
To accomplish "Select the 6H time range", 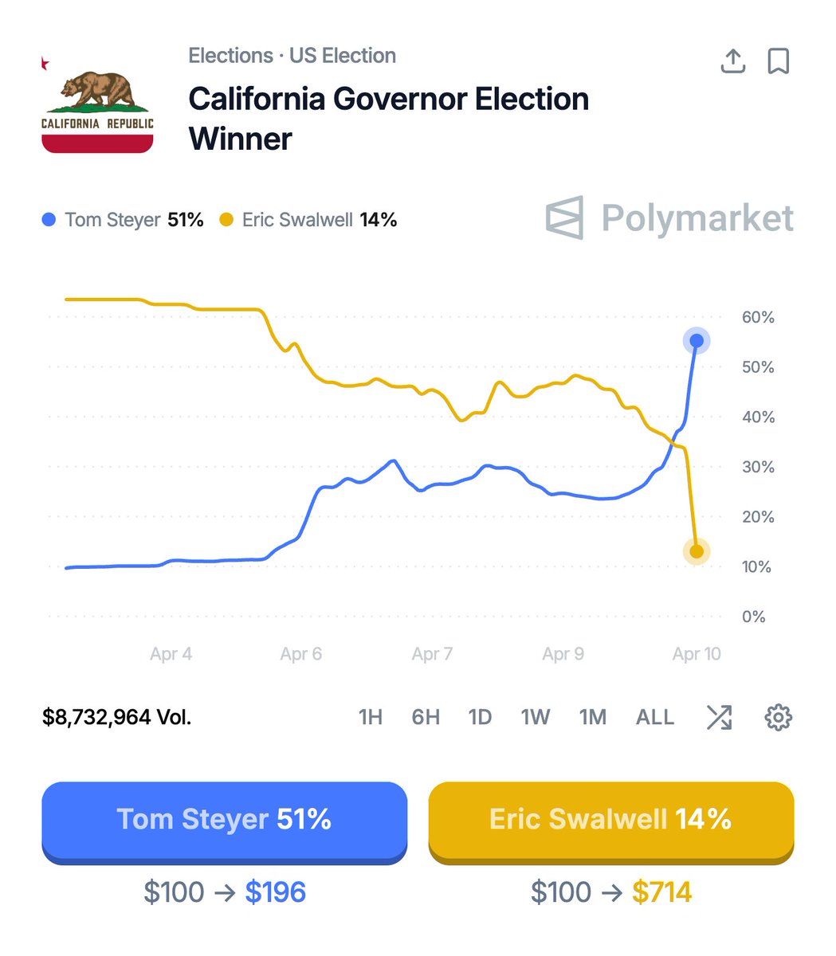I will [426, 717].
